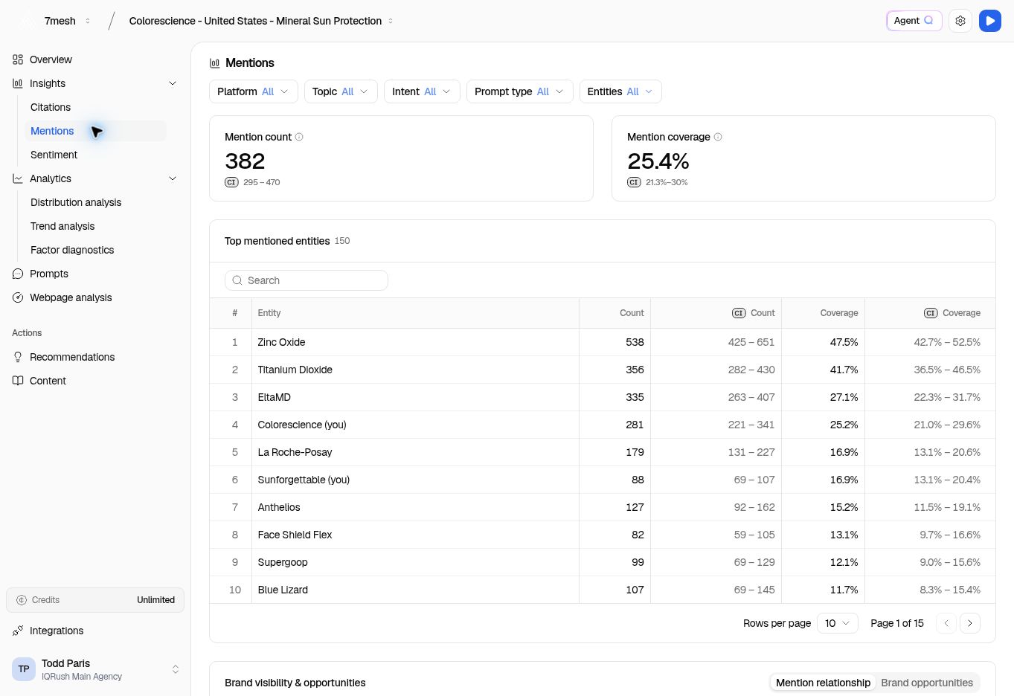Open the Agent button
This screenshot has height=696, width=1014.
coord(914,21)
